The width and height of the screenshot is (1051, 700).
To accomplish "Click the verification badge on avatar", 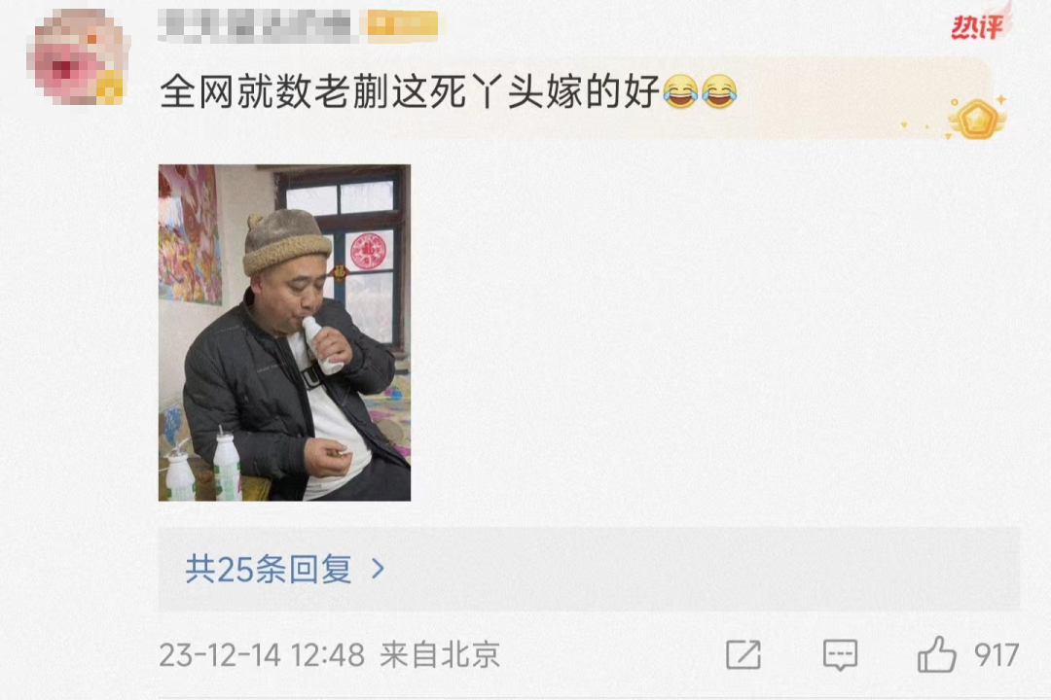I will click(111, 89).
